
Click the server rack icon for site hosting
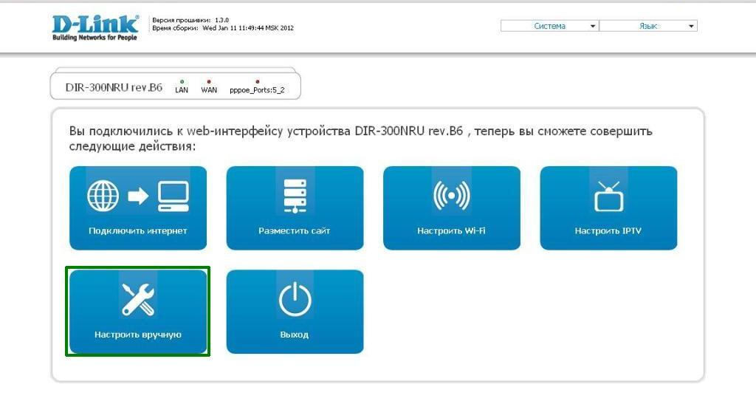coord(295,196)
